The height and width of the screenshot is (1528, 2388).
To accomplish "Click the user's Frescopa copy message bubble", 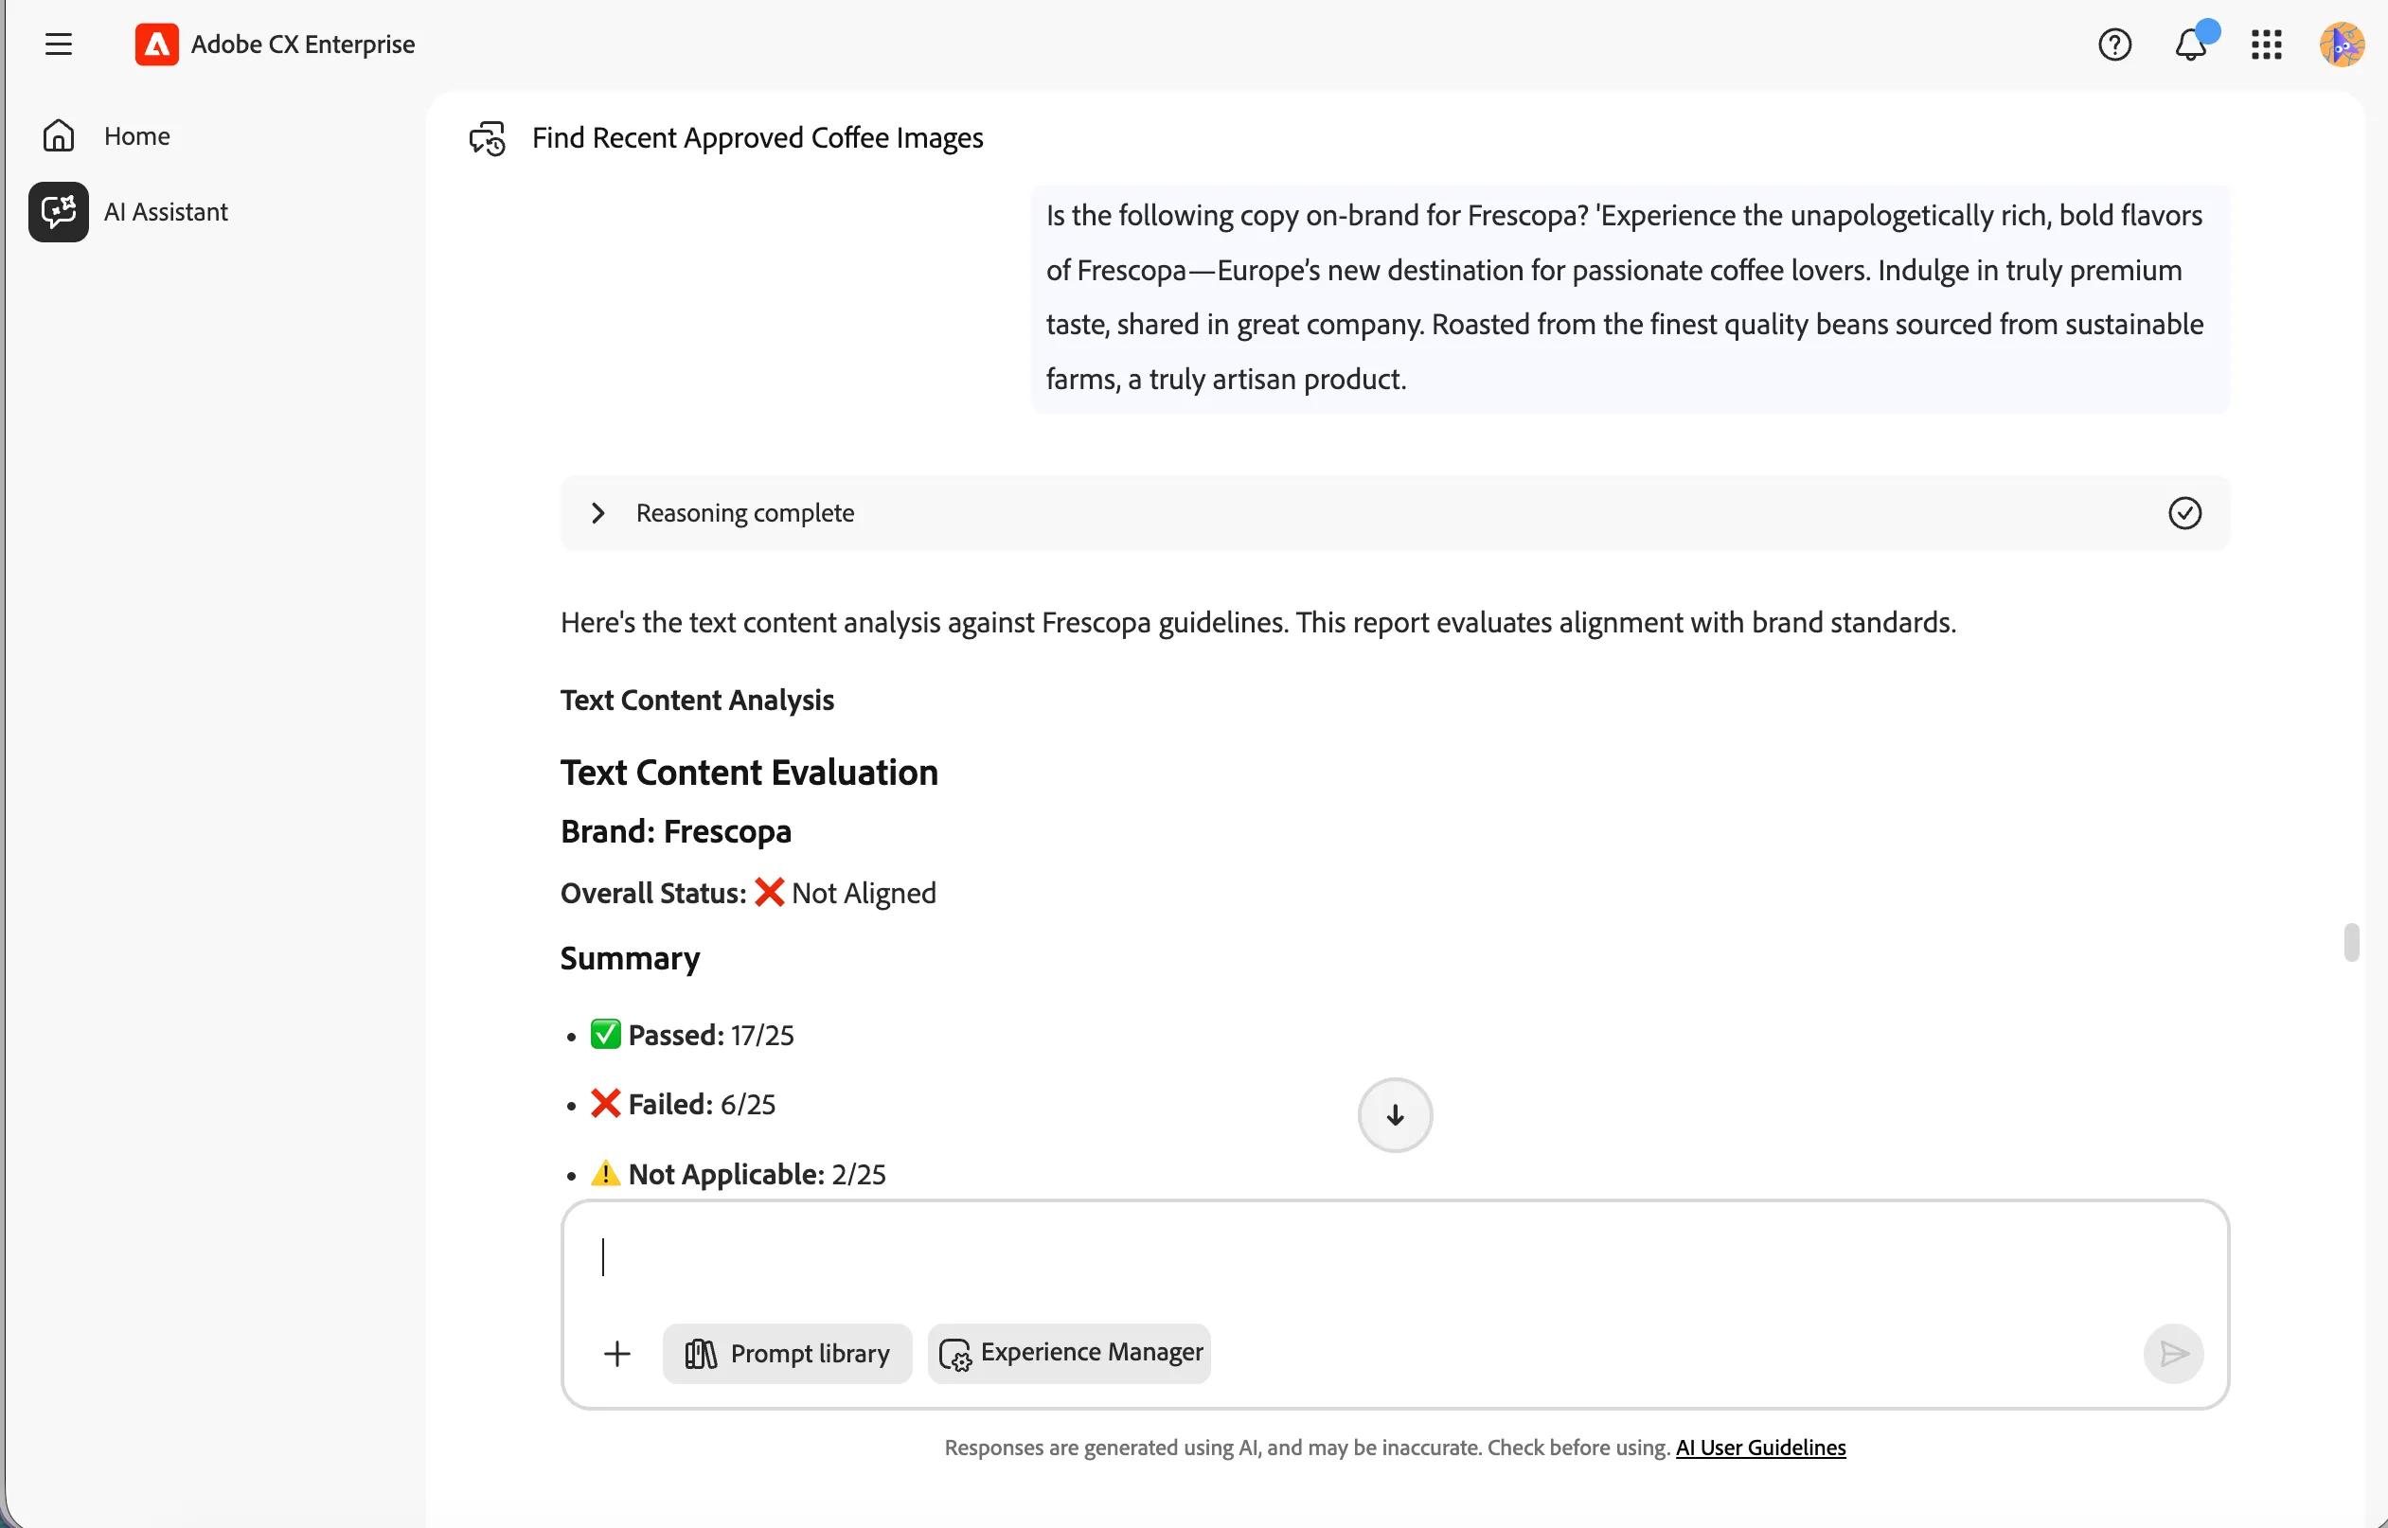I will (x=1629, y=297).
